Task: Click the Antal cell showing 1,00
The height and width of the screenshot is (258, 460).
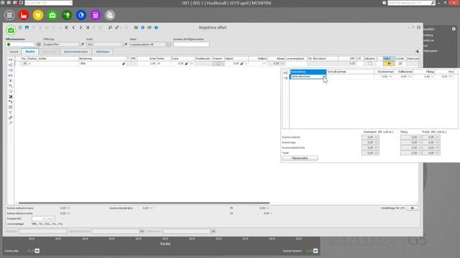Action: coord(147,64)
